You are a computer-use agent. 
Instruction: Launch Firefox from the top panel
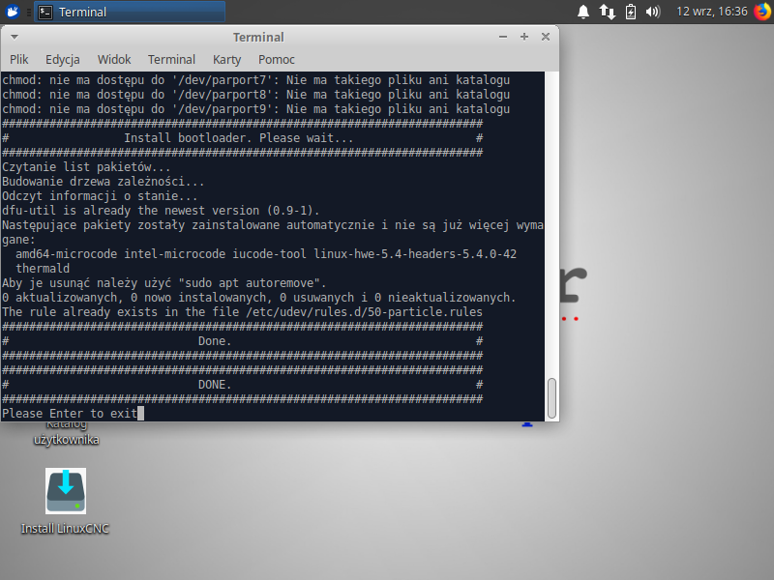pos(762,12)
